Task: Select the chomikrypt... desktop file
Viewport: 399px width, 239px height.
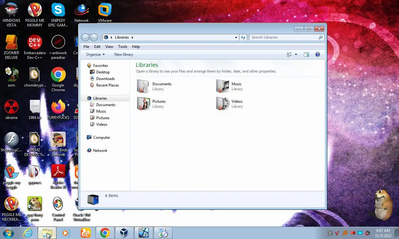Action: pyautogui.click(x=35, y=77)
